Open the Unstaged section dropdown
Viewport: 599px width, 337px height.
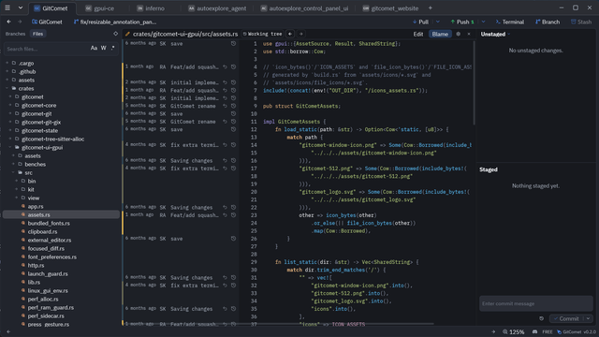[509, 34]
